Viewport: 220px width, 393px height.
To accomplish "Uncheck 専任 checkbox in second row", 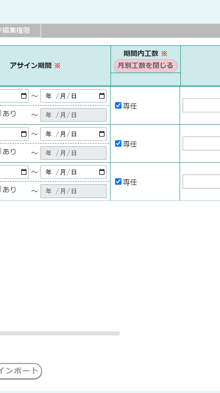I will pyautogui.click(x=118, y=143).
